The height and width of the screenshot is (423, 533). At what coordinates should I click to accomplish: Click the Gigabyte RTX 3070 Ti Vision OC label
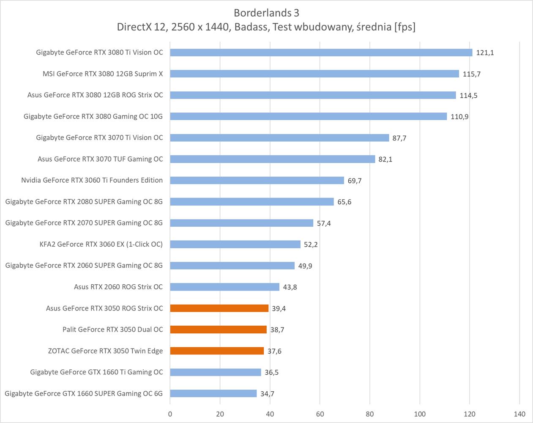pyautogui.click(x=99, y=137)
